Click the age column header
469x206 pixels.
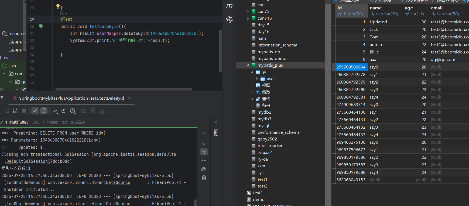point(416,11)
